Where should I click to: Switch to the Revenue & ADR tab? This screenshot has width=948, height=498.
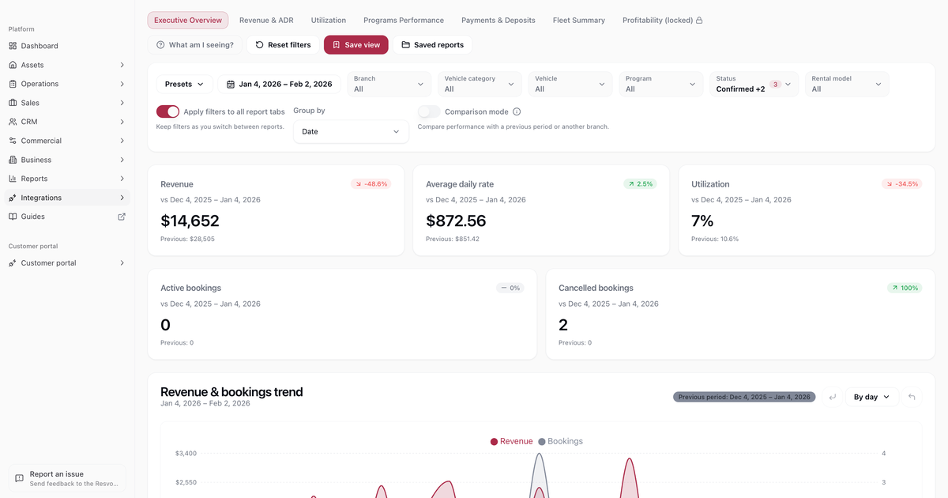pyautogui.click(x=266, y=20)
